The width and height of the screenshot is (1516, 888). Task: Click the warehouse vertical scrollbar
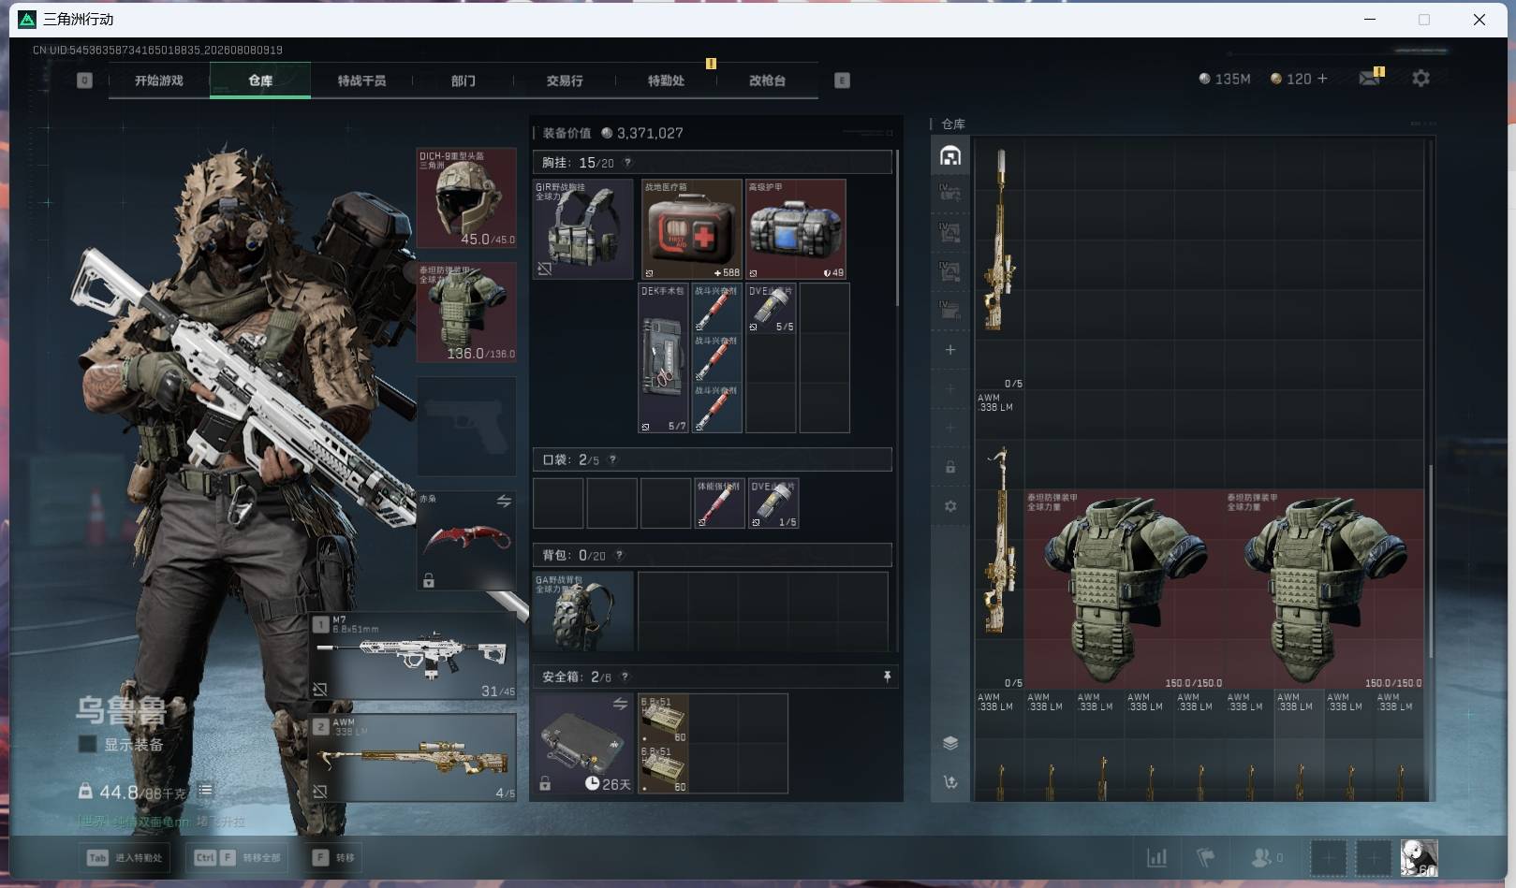pyautogui.click(x=1430, y=561)
